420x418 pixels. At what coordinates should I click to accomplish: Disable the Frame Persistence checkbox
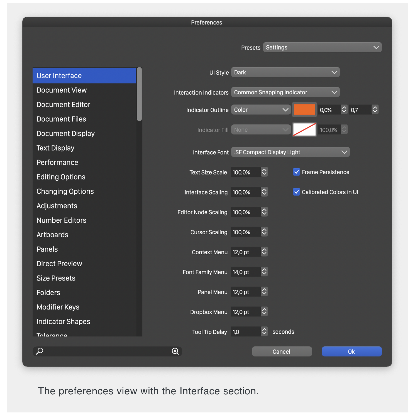click(296, 172)
